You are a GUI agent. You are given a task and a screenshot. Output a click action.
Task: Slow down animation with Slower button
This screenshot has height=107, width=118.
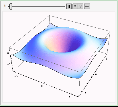coord(80,6)
